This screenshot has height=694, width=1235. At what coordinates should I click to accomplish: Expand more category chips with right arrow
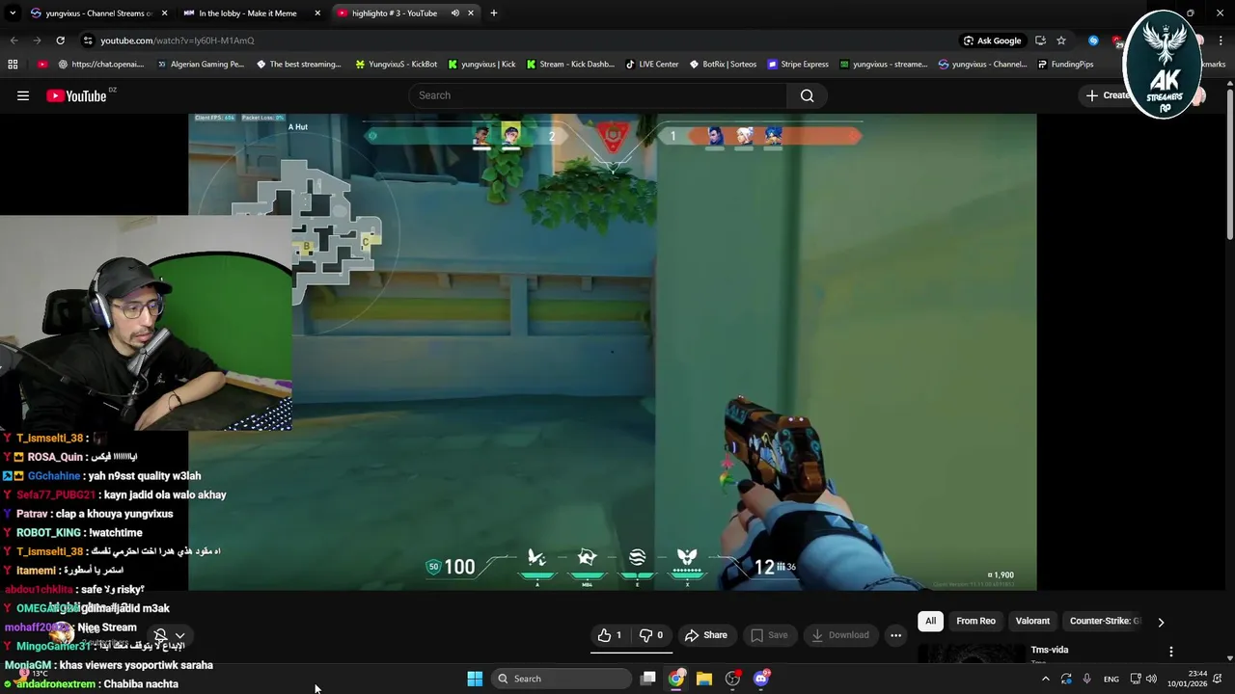[1161, 622]
